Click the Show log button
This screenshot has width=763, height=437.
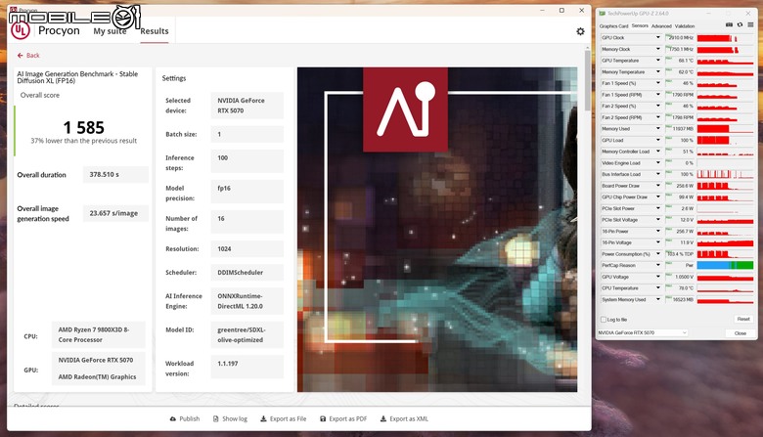230,418
